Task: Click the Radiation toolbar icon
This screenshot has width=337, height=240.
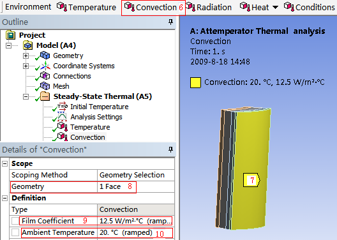Action: click(190, 6)
